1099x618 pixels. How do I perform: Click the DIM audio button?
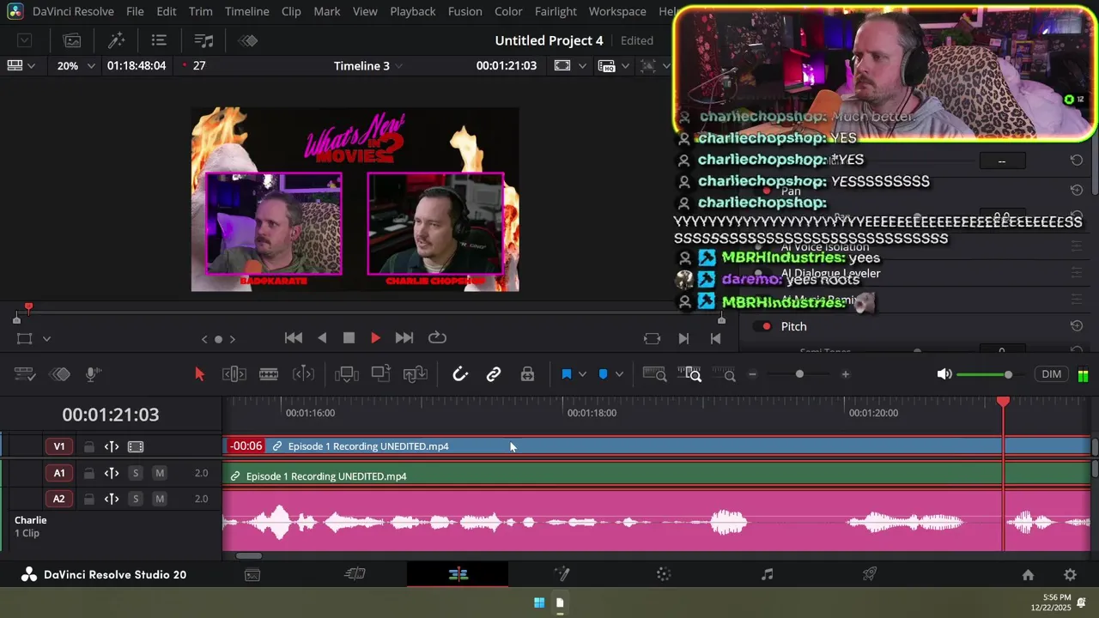pyautogui.click(x=1051, y=374)
